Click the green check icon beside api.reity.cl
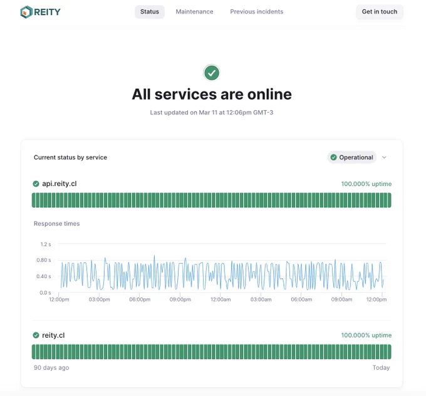The image size is (426, 396). pos(36,184)
